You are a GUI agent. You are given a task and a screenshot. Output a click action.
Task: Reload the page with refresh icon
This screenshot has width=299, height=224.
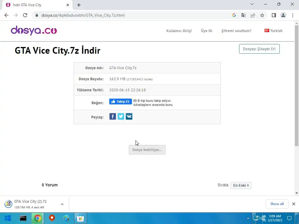[25, 15]
